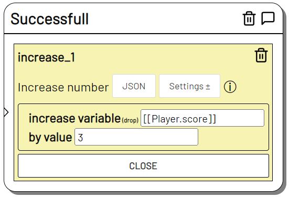This screenshot has width=289, height=197.
Task: Remove the increase_1 action using its trash icon
Action: [x=261, y=55]
